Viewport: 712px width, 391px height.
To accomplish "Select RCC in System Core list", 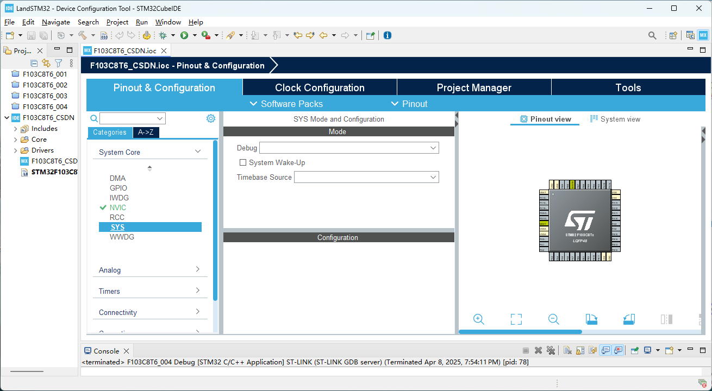I will [x=117, y=217].
